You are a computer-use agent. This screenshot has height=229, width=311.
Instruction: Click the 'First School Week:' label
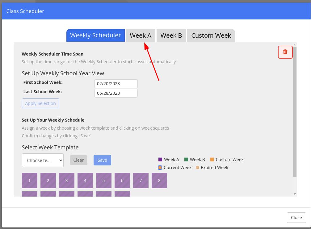tap(43, 82)
